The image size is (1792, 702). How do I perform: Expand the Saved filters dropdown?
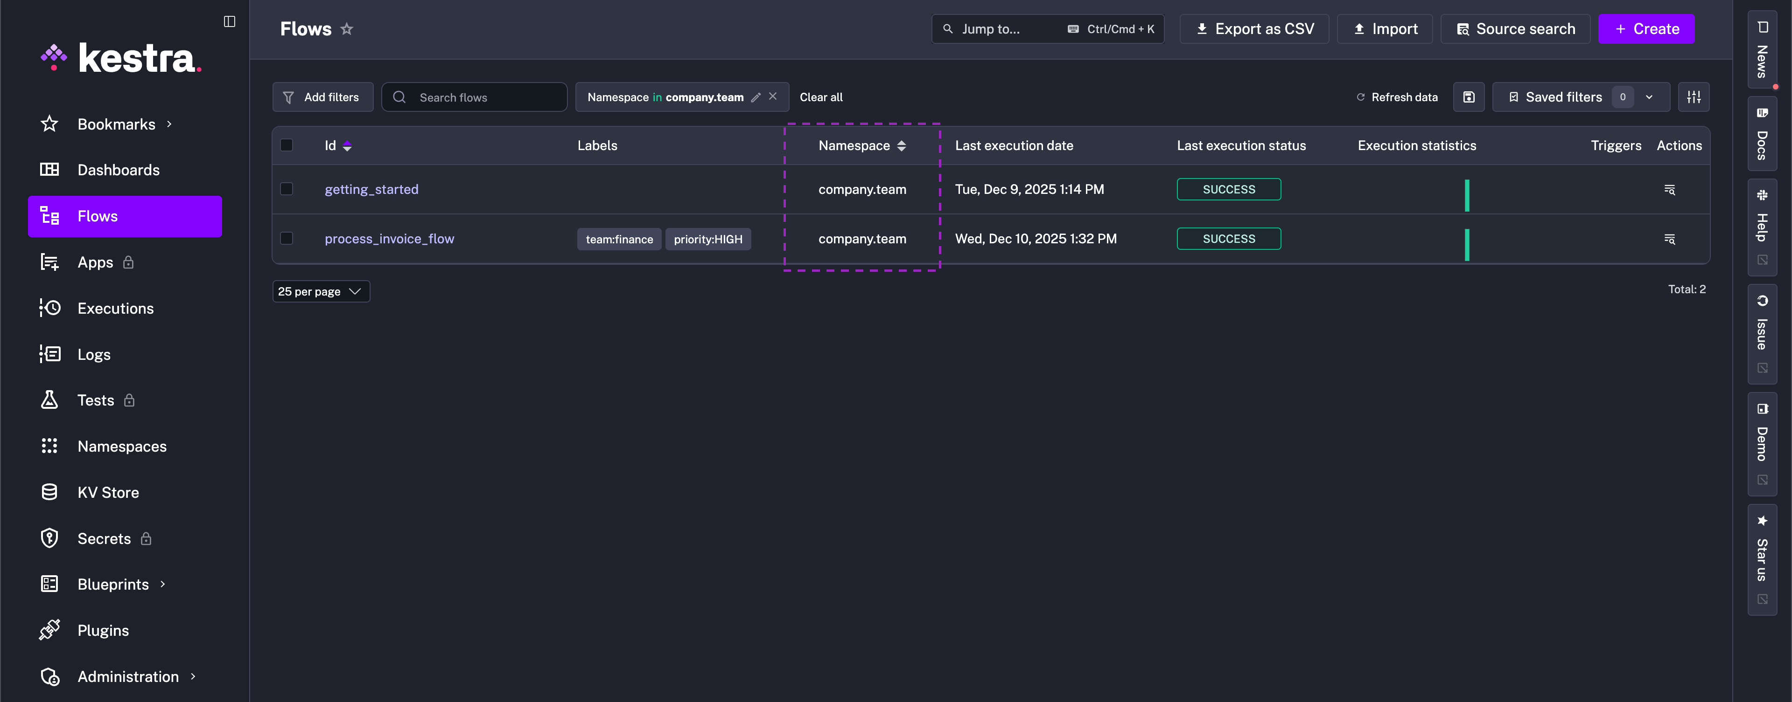point(1649,96)
